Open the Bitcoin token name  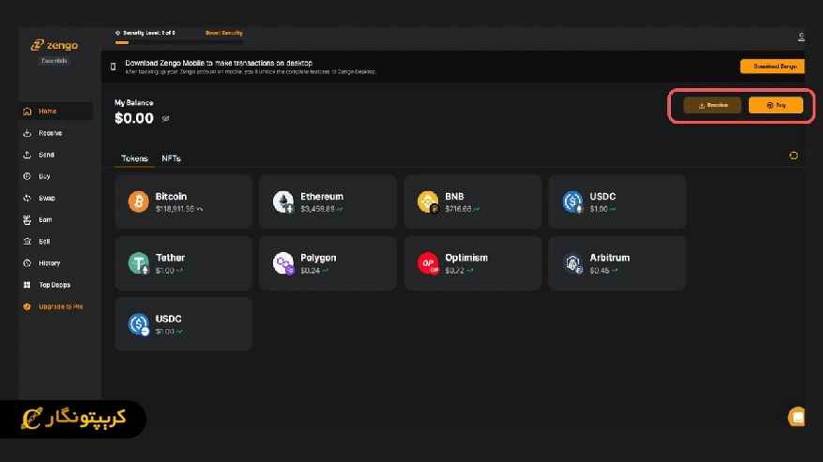(x=171, y=197)
